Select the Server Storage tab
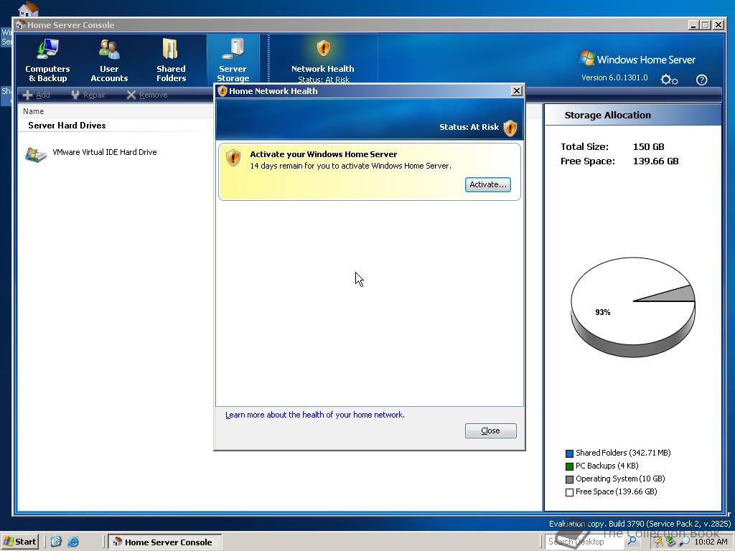Viewport: 735px width, 551px height. click(x=233, y=60)
